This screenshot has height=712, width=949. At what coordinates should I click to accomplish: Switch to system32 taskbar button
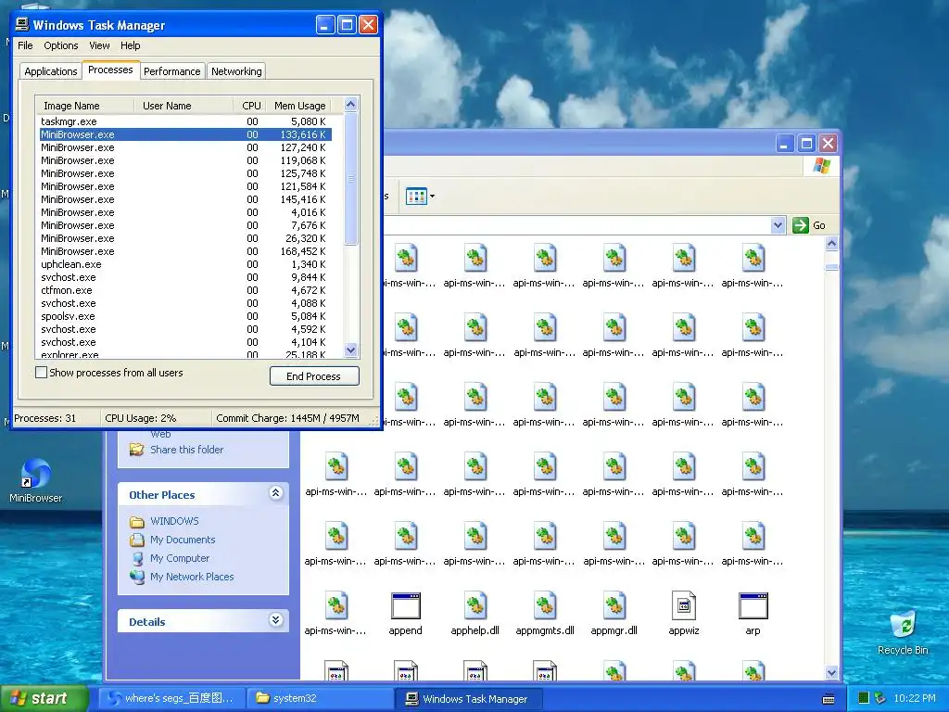tap(320, 699)
